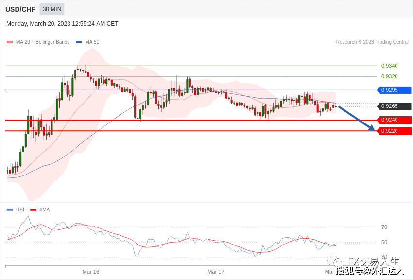413x280 pixels.
Task: Click the chart date and time header text
Action: (x=62, y=24)
